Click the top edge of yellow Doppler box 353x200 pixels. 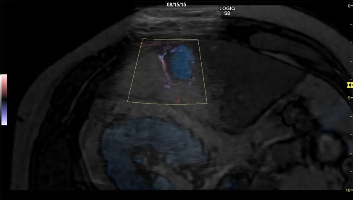pyautogui.click(x=170, y=39)
